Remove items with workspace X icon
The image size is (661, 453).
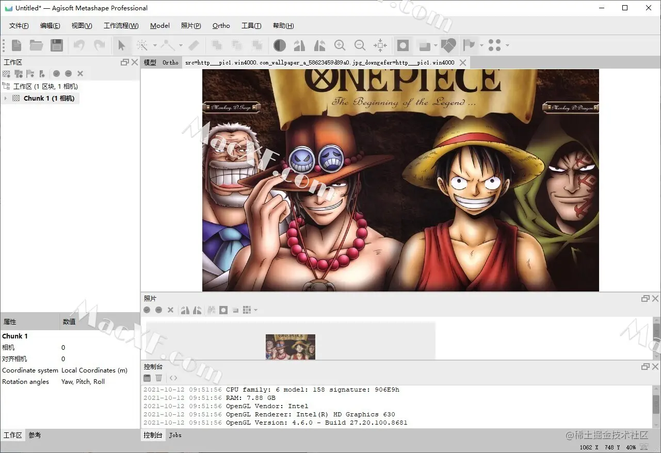[x=80, y=74]
